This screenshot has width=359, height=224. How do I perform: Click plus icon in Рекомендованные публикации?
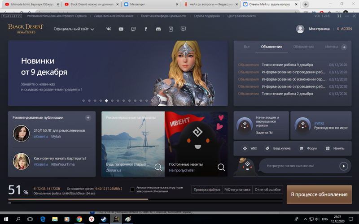point(88,118)
